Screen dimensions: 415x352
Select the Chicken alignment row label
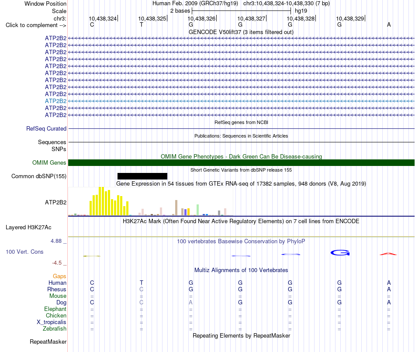56,315
